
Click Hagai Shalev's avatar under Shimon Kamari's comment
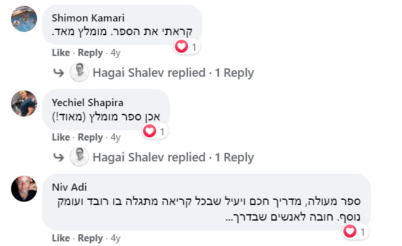79,72
